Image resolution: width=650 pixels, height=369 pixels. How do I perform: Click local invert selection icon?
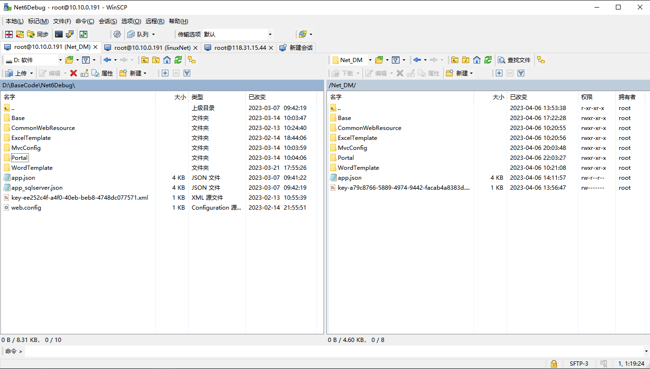pyautogui.click(x=187, y=73)
